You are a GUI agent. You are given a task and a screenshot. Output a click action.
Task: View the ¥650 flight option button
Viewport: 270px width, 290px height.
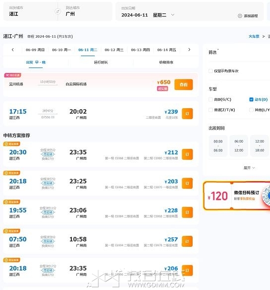tap(184, 84)
